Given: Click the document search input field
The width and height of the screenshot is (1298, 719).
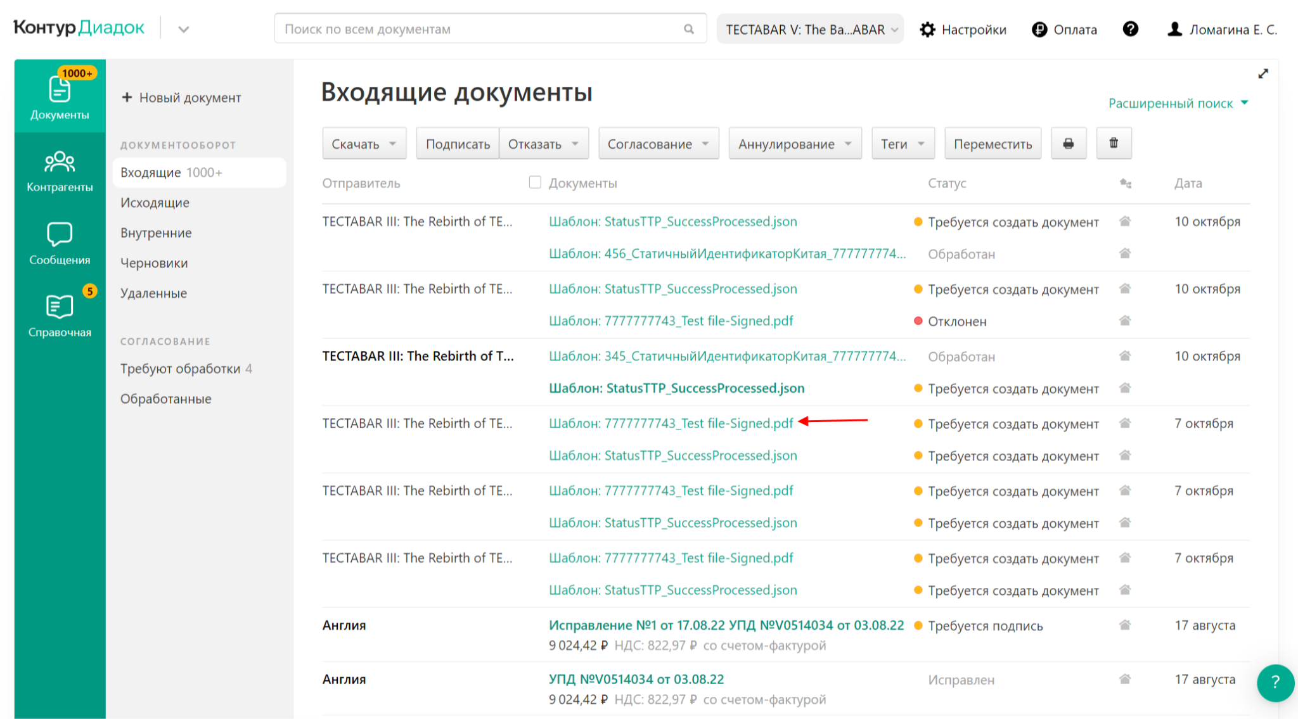Looking at the screenshot, I should 482,29.
